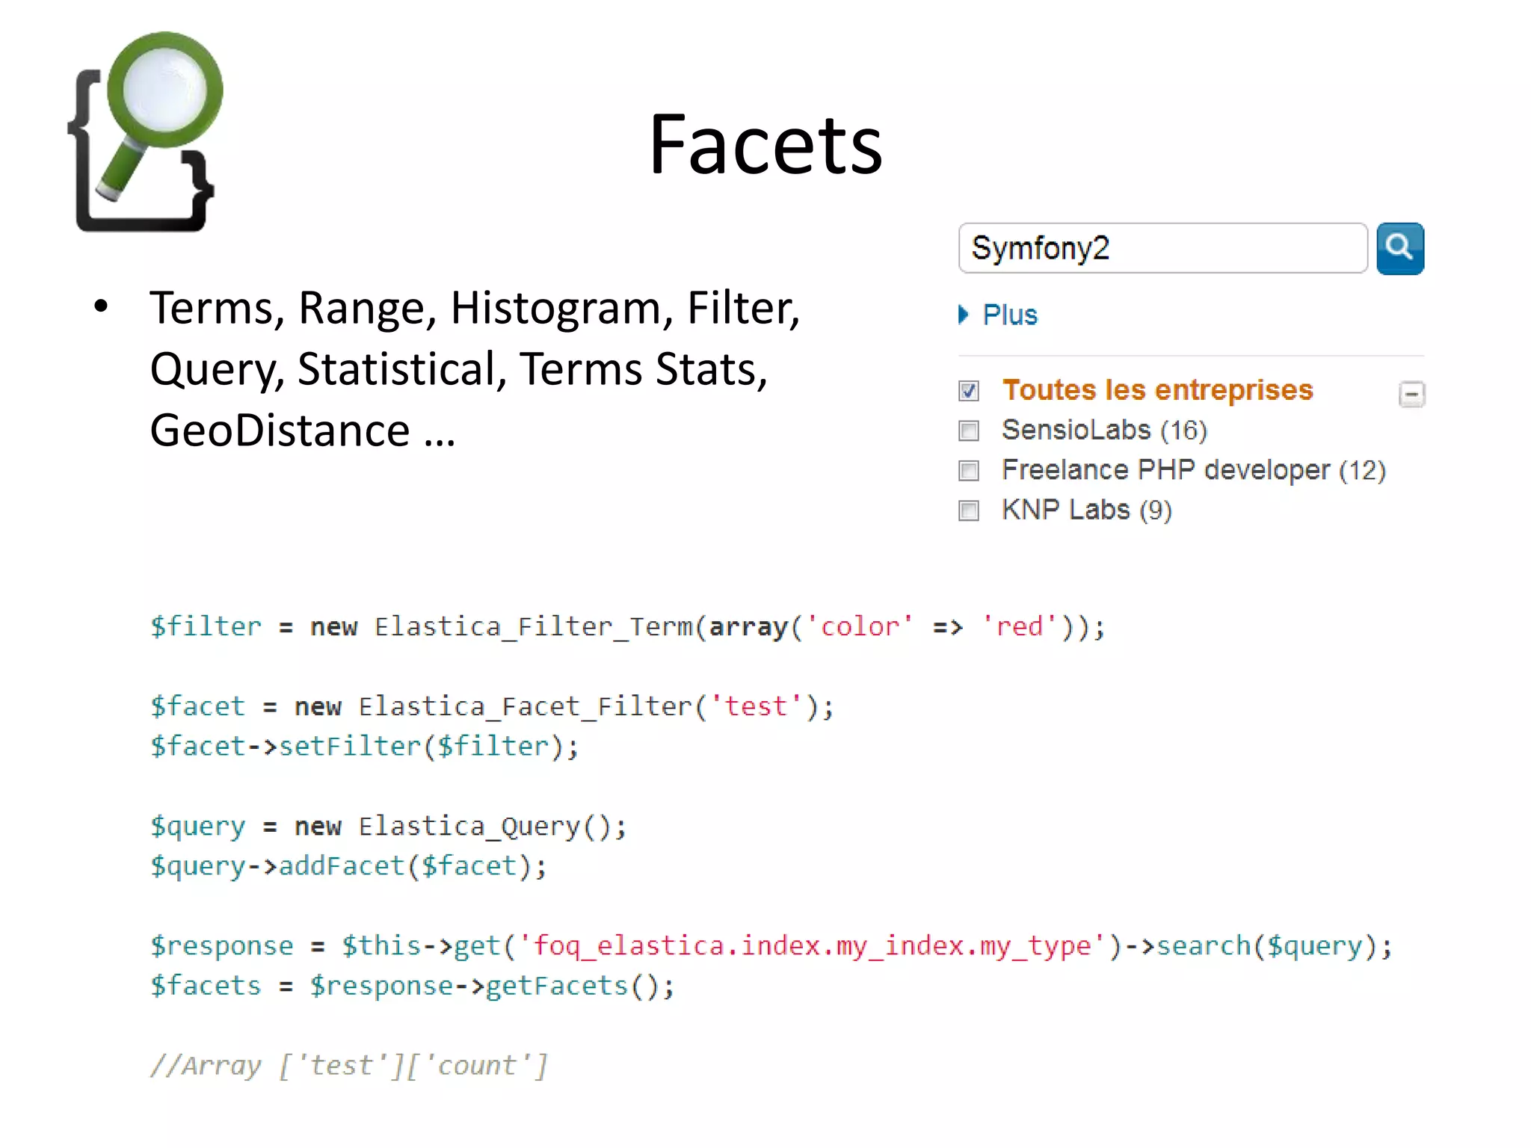This screenshot has height=1148, width=1531.
Task: Click the Facets slide title
Action: click(765, 144)
